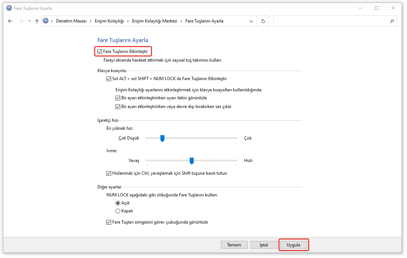This screenshot has height=258, width=407.
Task: Click the address bar refresh icon
Action: pyautogui.click(x=263, y=21)
